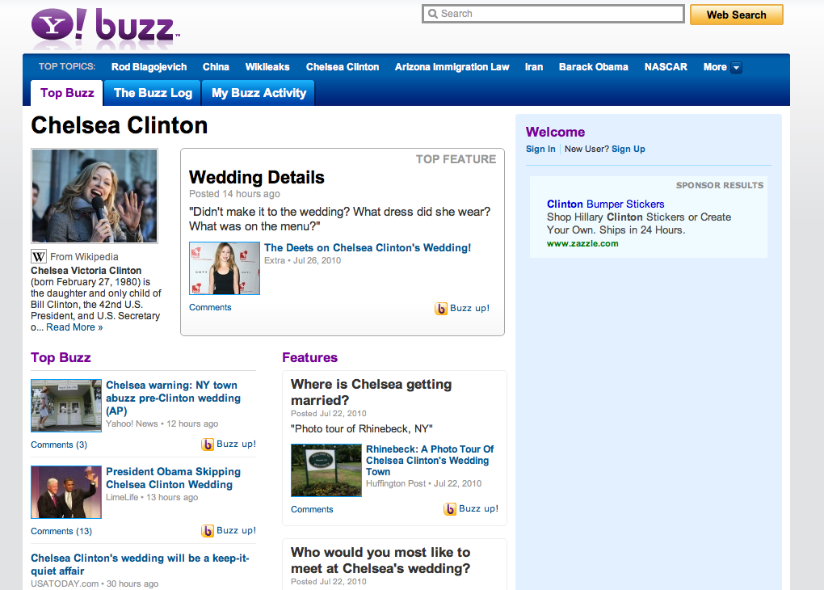
Task: Click 'LimeLife • 13 hours ago' text
Action: click(152, 497)
